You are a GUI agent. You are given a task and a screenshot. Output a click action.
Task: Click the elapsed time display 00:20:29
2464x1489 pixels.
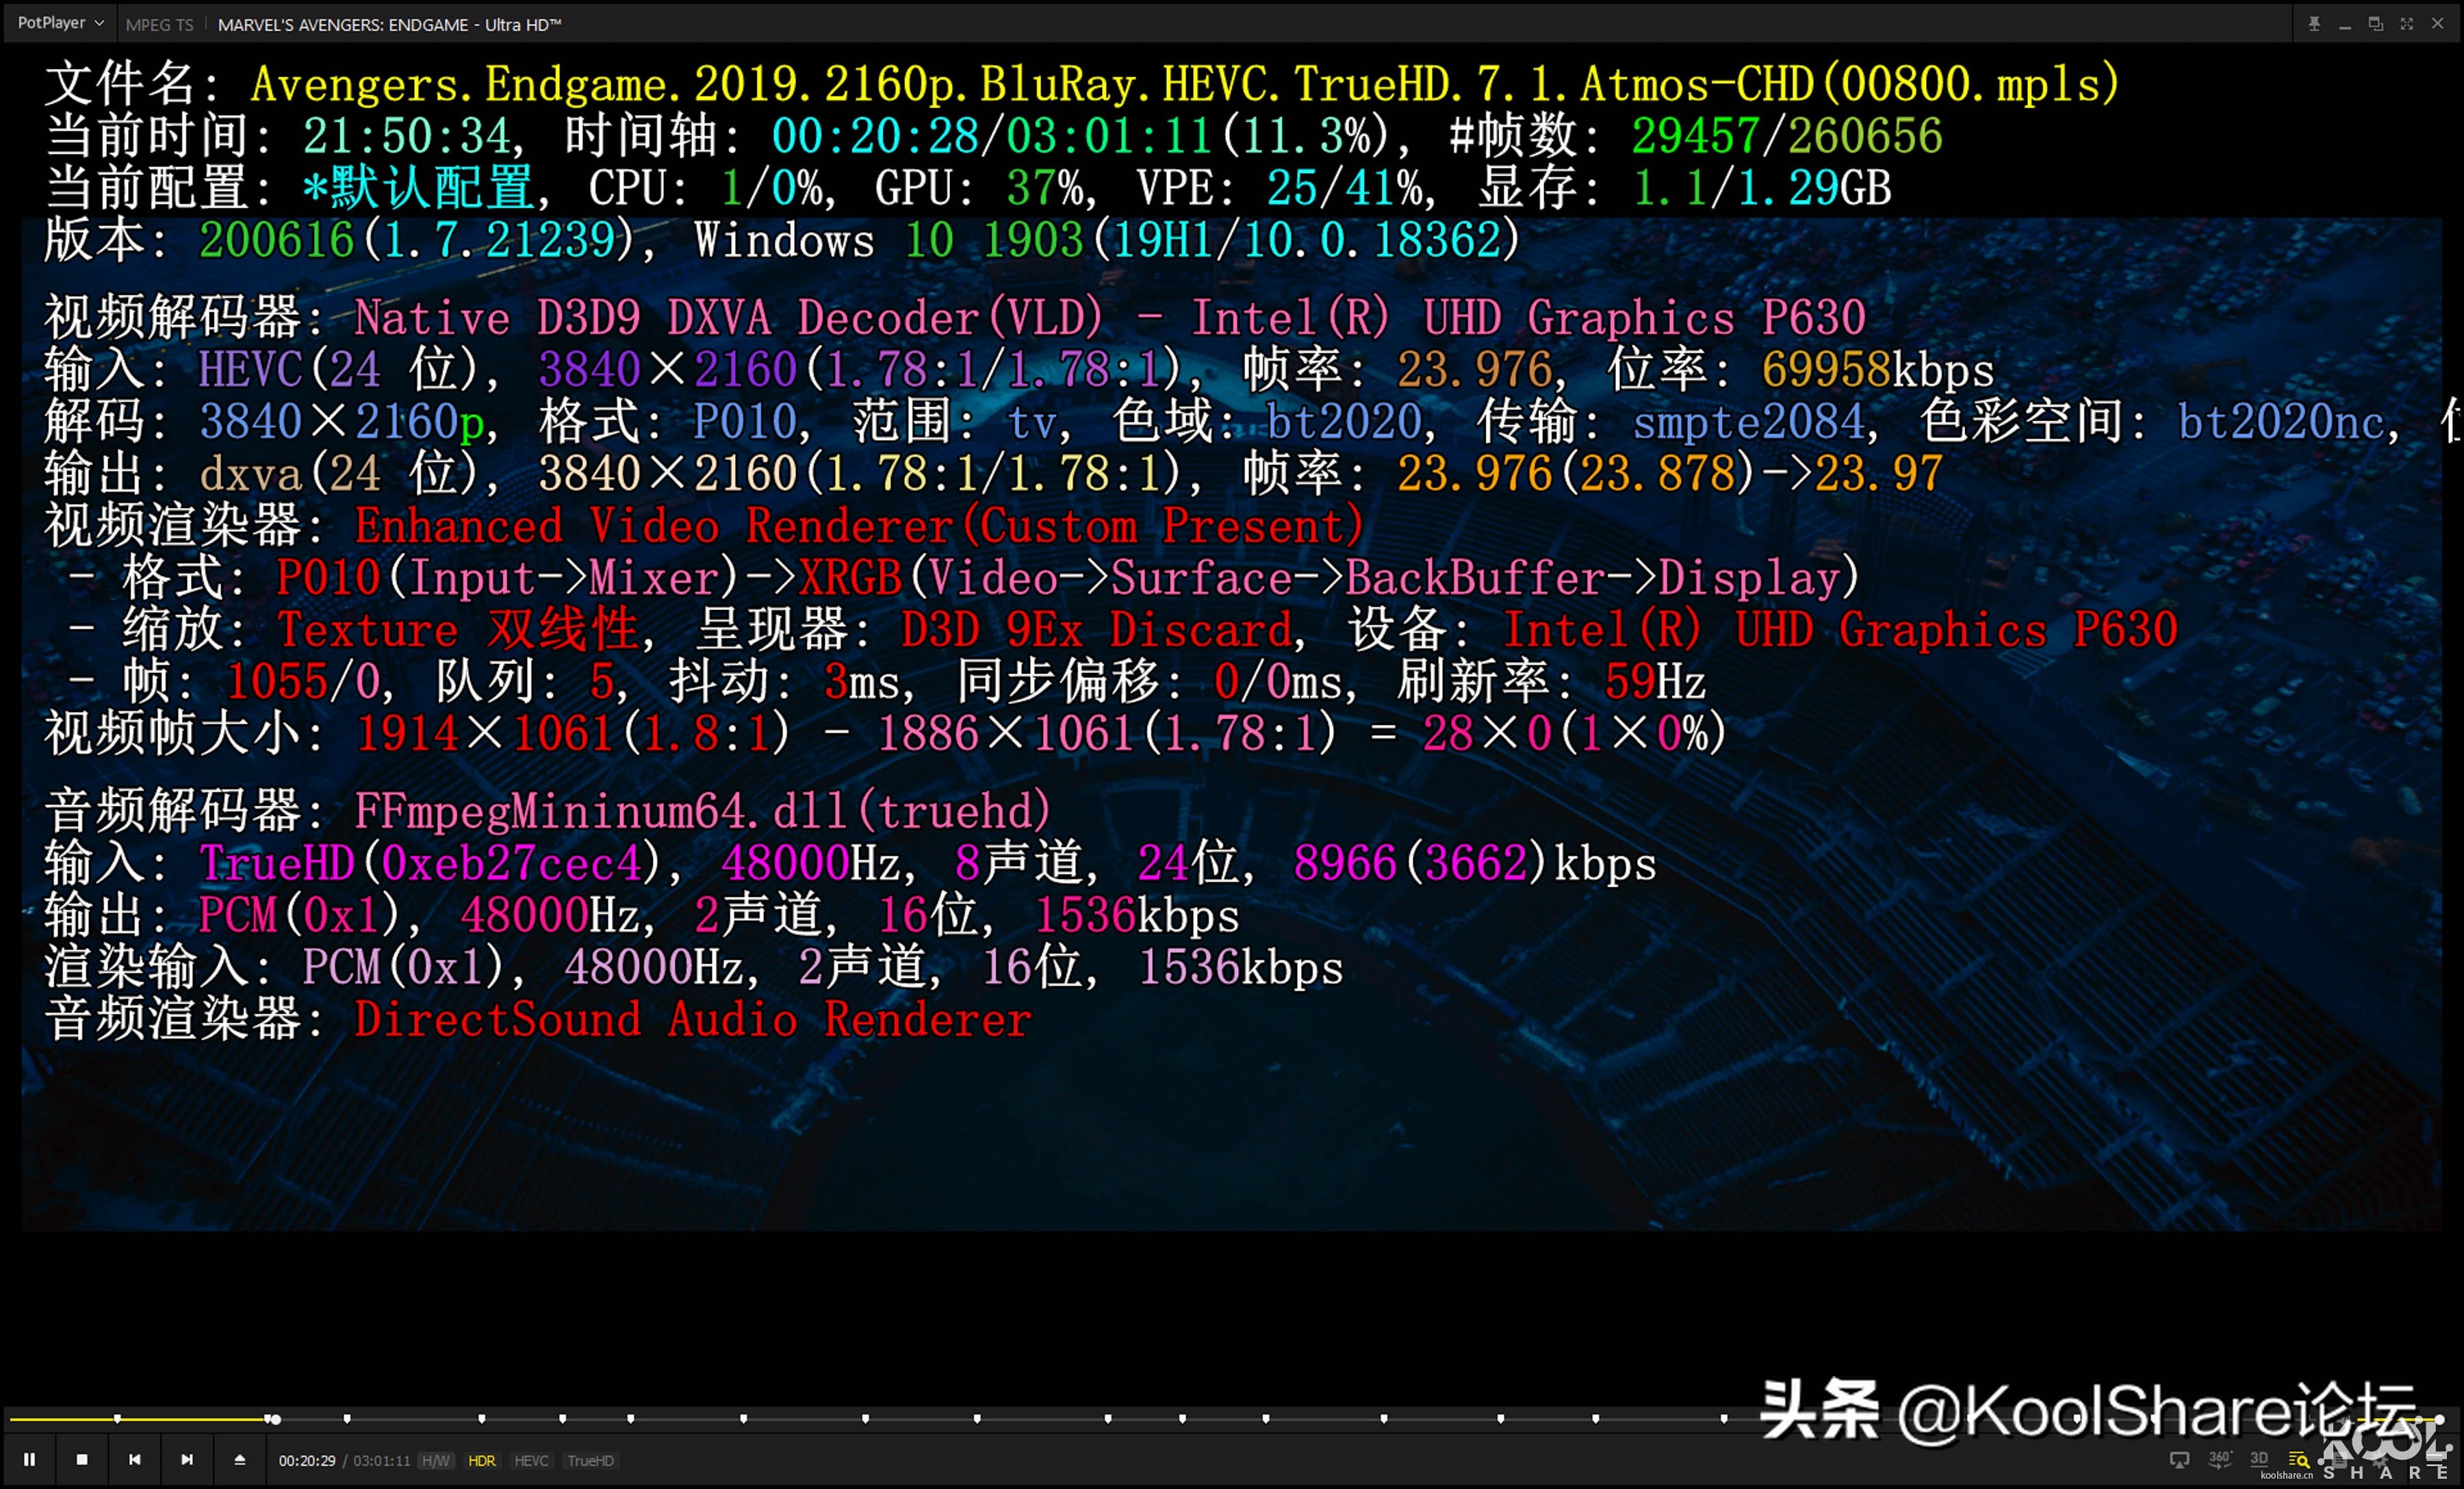pyautogui.click(x=307, y=1460)
